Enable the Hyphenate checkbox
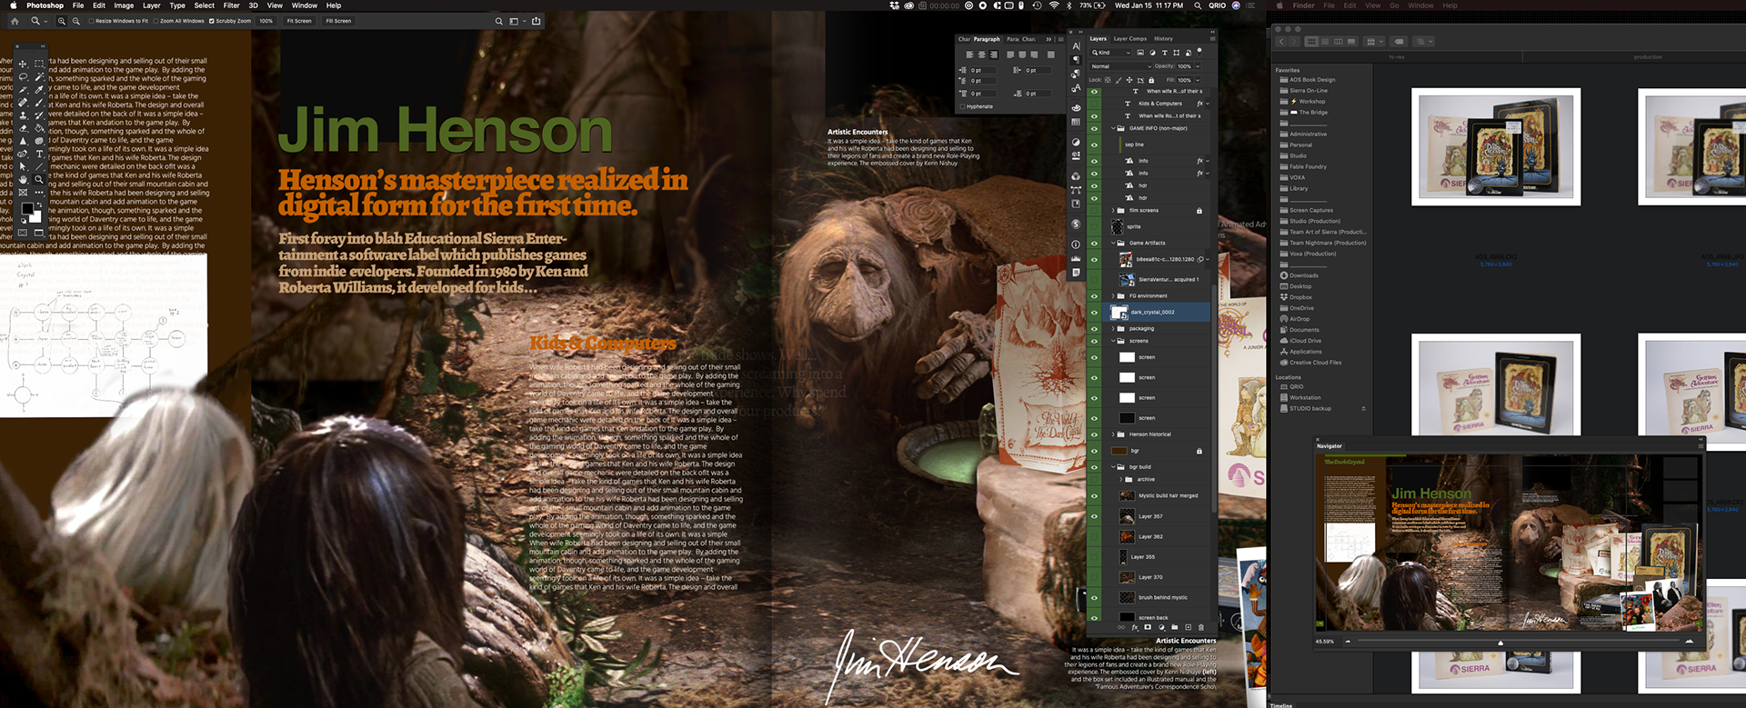 pyautogui.click(x=964, y=106)
